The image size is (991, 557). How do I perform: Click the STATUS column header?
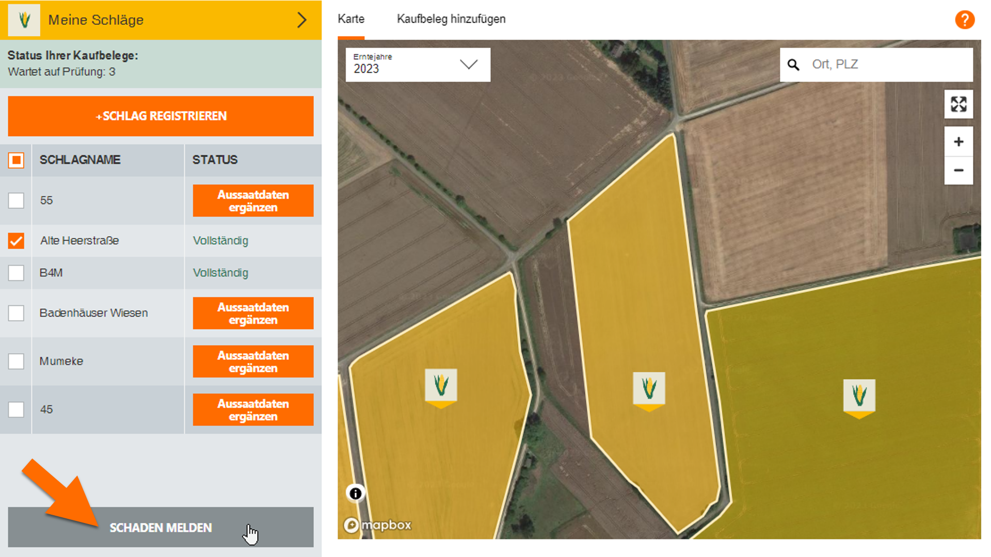point(215,160)
